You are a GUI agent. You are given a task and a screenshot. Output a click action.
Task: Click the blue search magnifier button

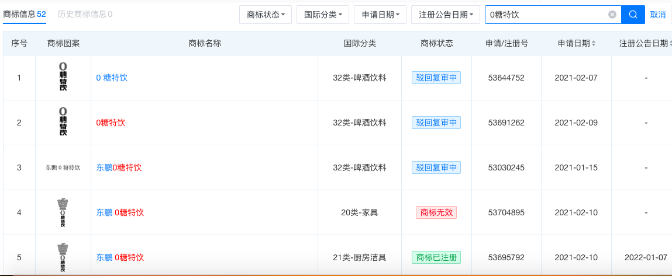[633, 15]
